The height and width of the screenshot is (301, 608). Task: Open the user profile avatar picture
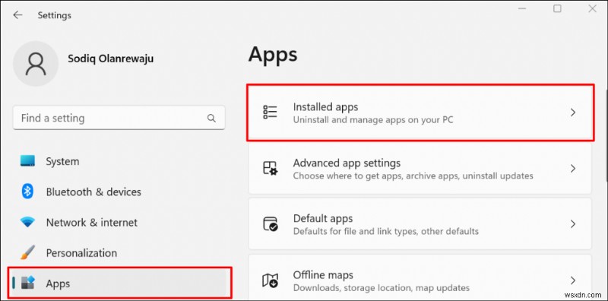click(36, 64)
